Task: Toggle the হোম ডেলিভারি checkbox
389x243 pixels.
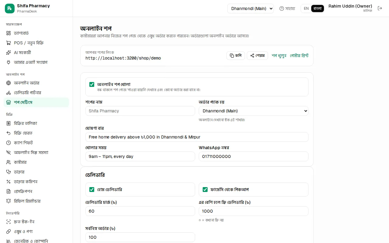Action: coord(92,190)
